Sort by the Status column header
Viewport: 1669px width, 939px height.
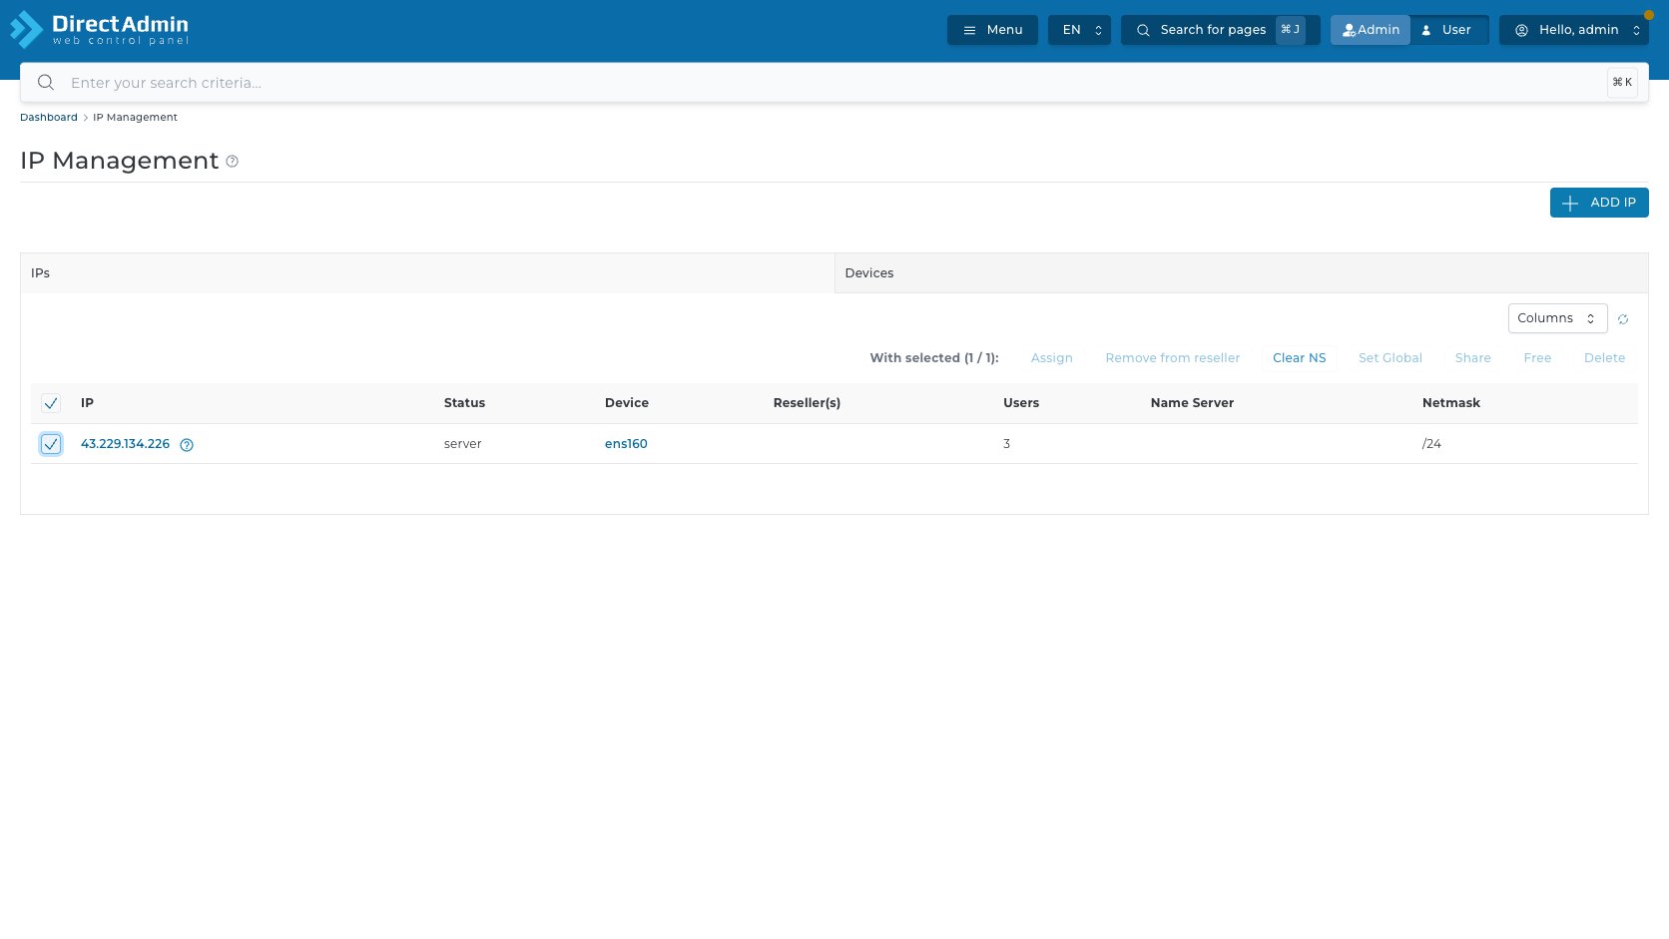click(x=464, y=403)
